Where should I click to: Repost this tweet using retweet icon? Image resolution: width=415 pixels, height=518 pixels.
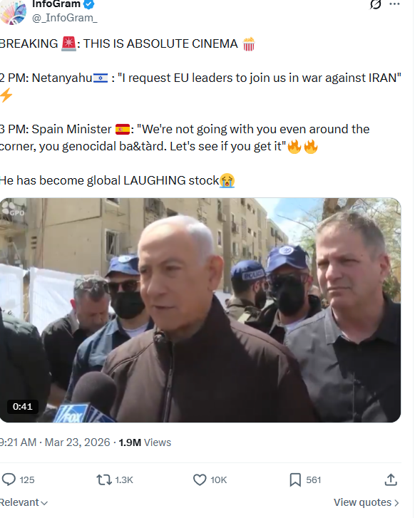point(104,481)
